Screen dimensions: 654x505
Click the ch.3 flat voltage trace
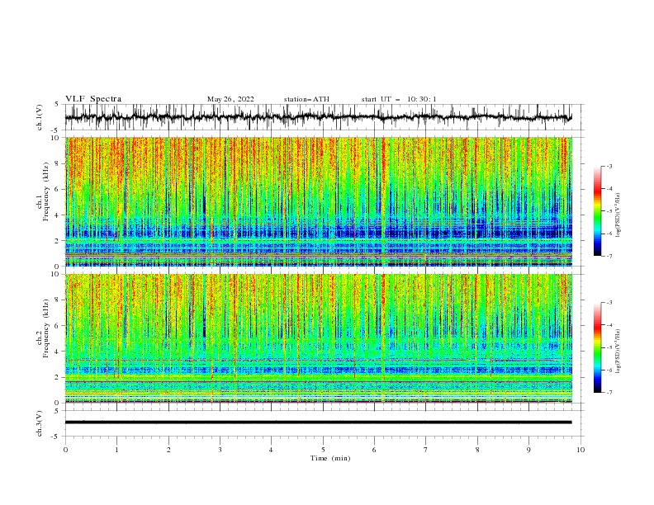(x=319, y=422)
